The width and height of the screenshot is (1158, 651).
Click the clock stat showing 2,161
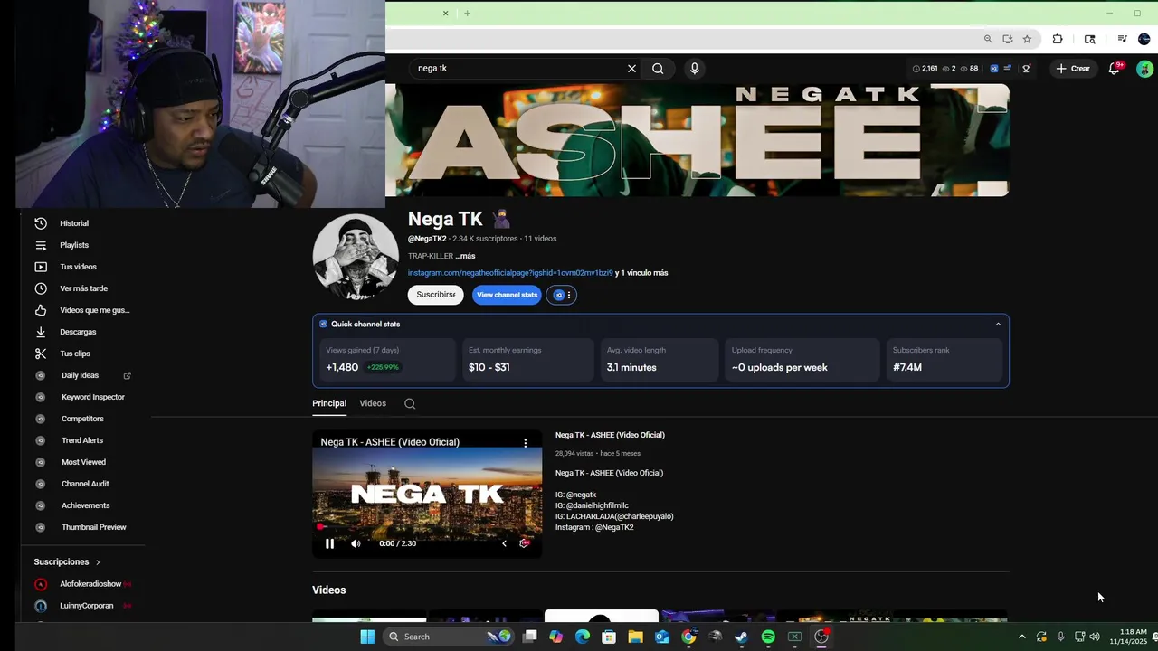pyautogui.click(x=925, y=69)
